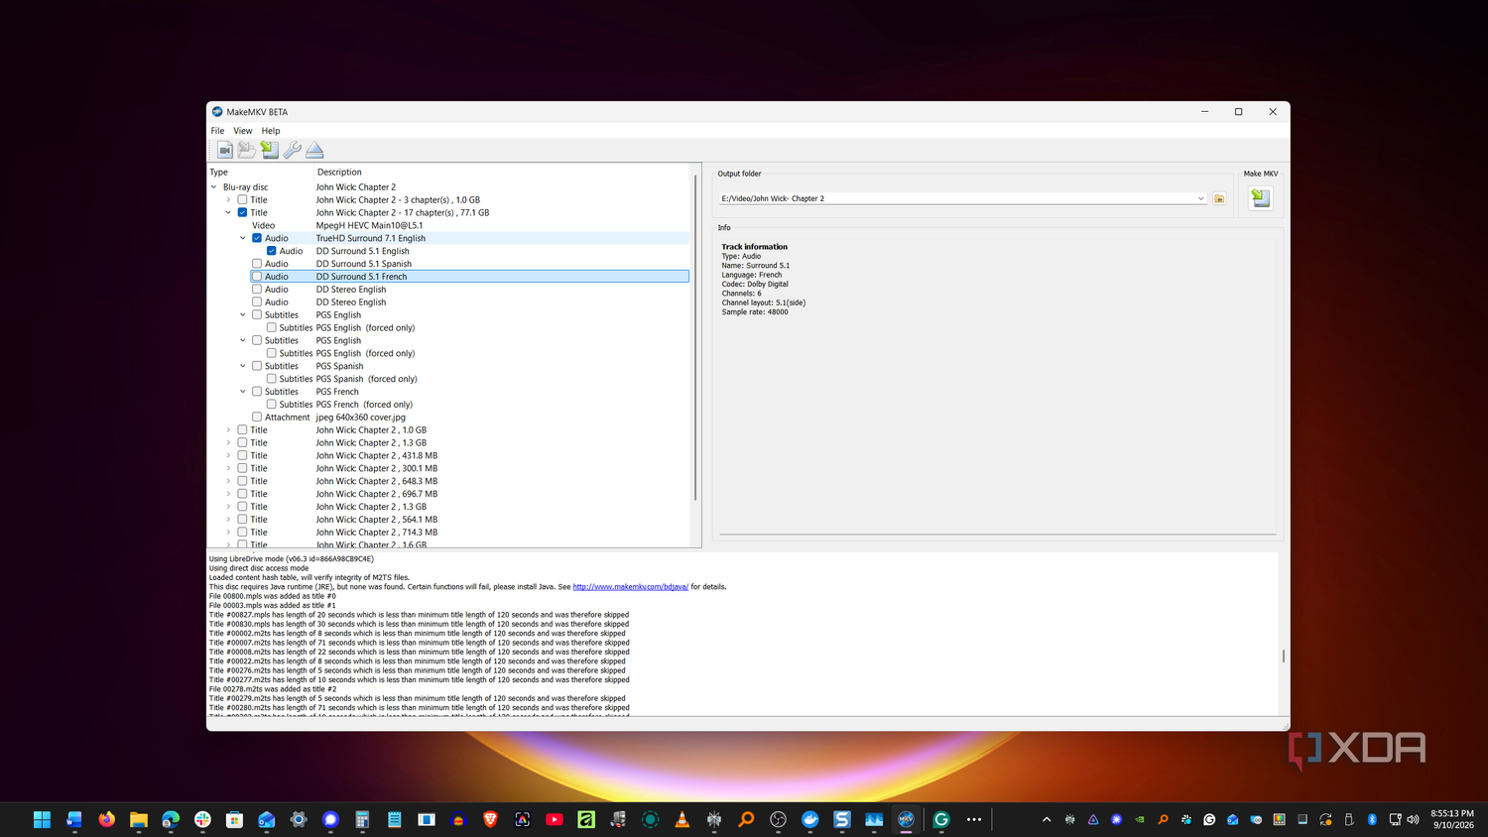Check the 3 chapter(s) 1.0 GB title

click(242, 199)
